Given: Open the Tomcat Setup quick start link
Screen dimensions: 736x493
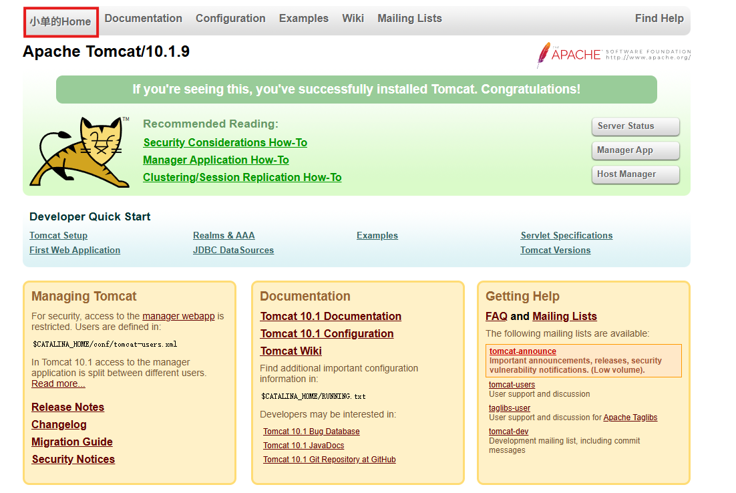Looking at the screenshot, I should tap(58, 236).
